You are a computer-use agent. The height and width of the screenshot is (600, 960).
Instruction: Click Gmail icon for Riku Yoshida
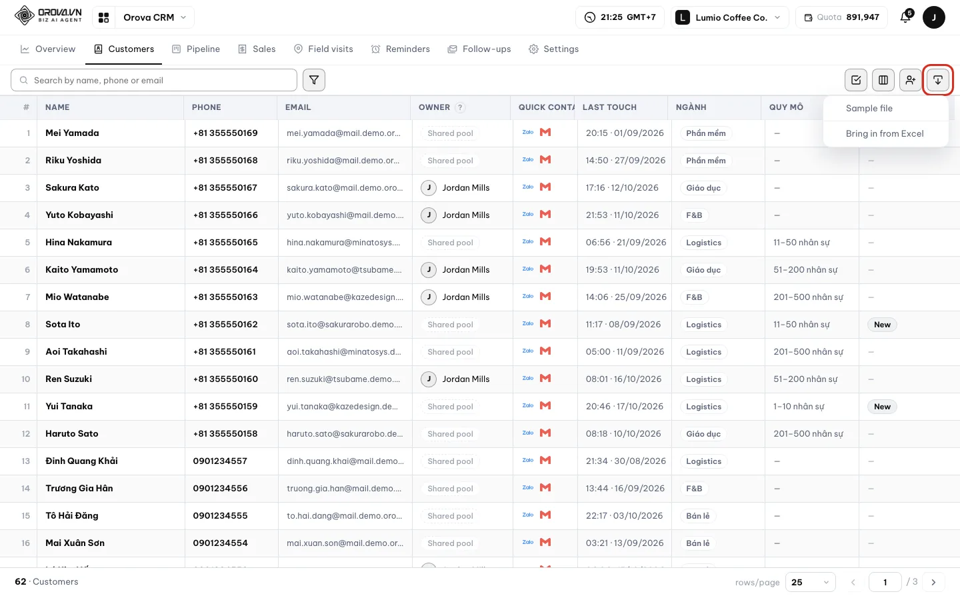(545, 160)
